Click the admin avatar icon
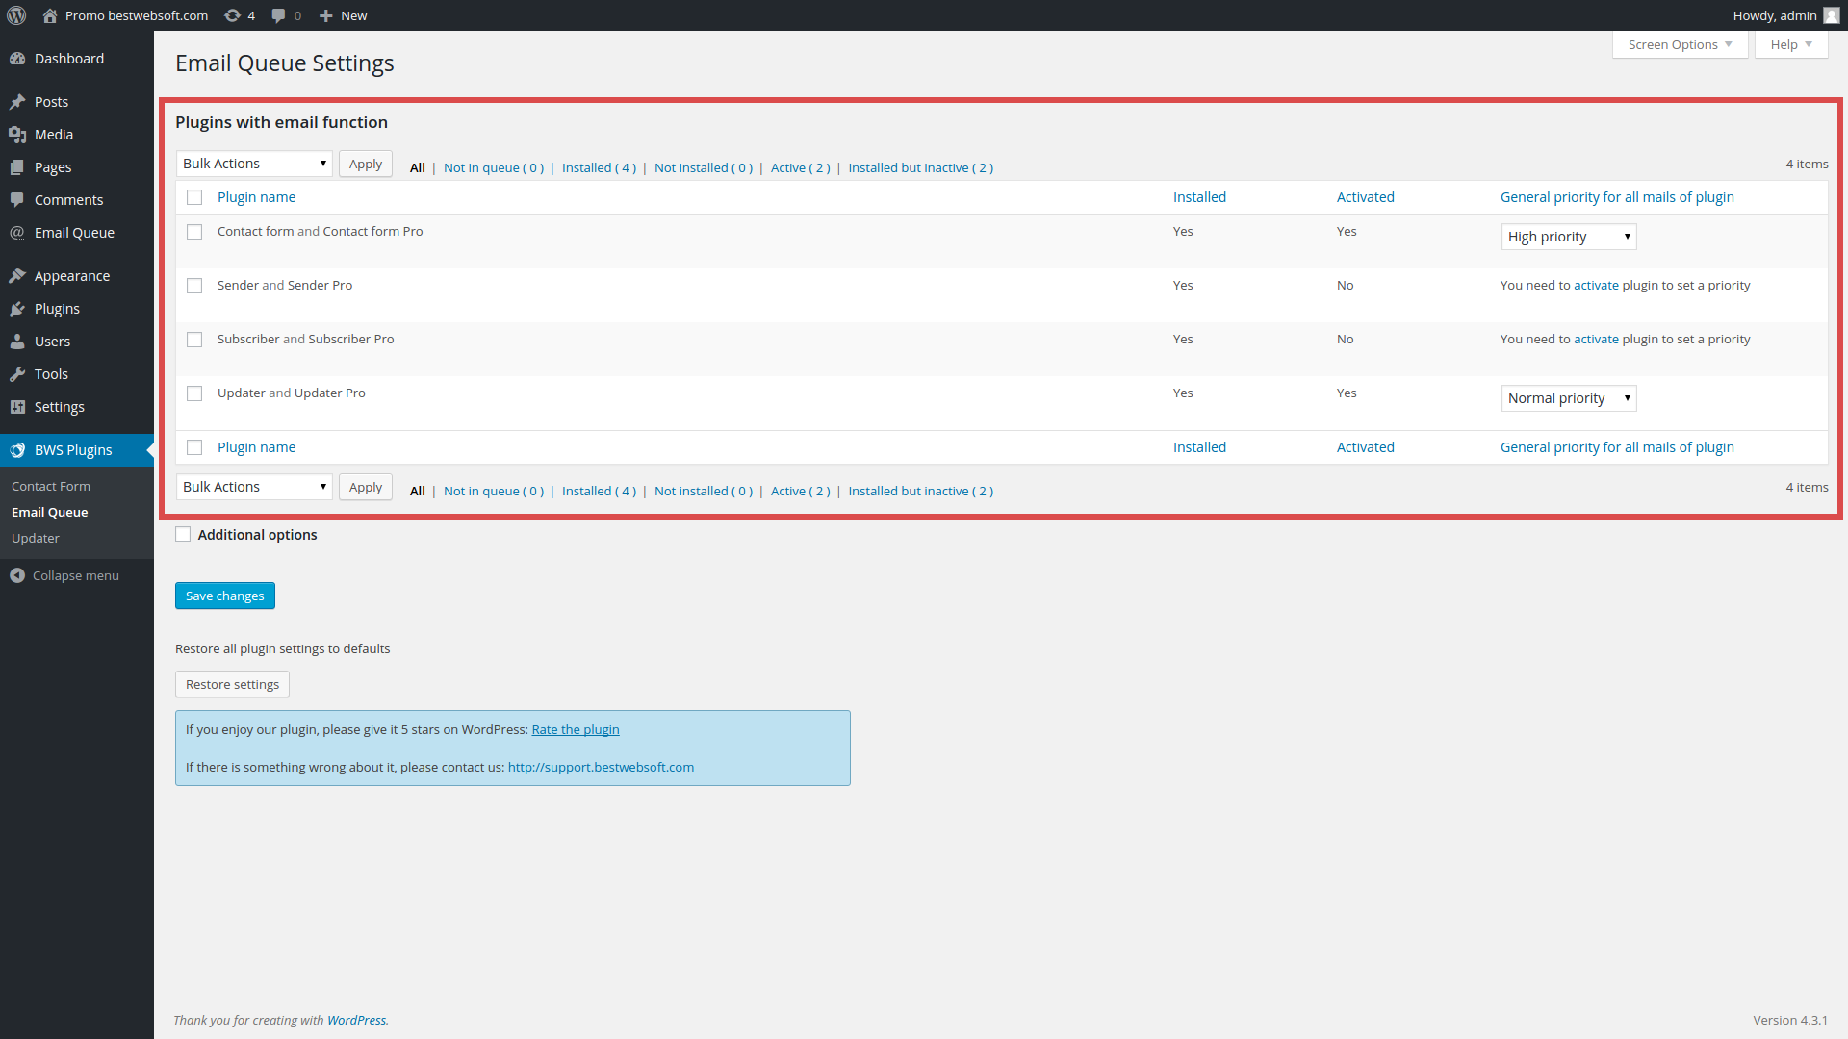The height and width of the screenshot is (1039, 1848). [1831, 15]
